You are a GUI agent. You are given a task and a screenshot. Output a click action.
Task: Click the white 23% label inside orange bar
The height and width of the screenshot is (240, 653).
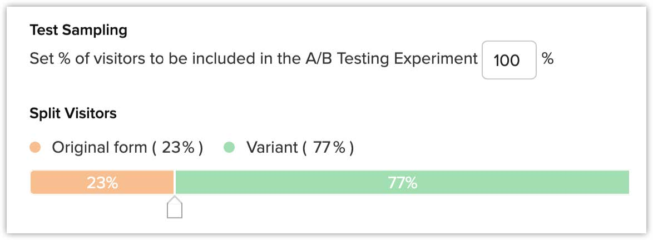click(102, 183)
